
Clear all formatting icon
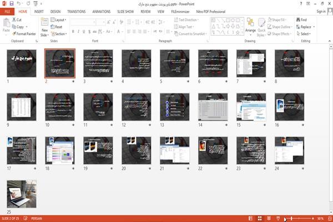tap(121, 22)
